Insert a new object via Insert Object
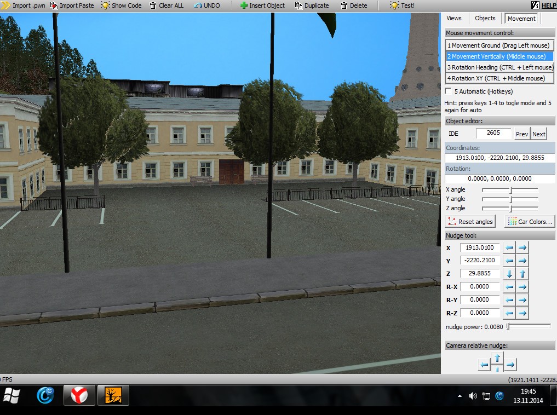 coord(262,5)
